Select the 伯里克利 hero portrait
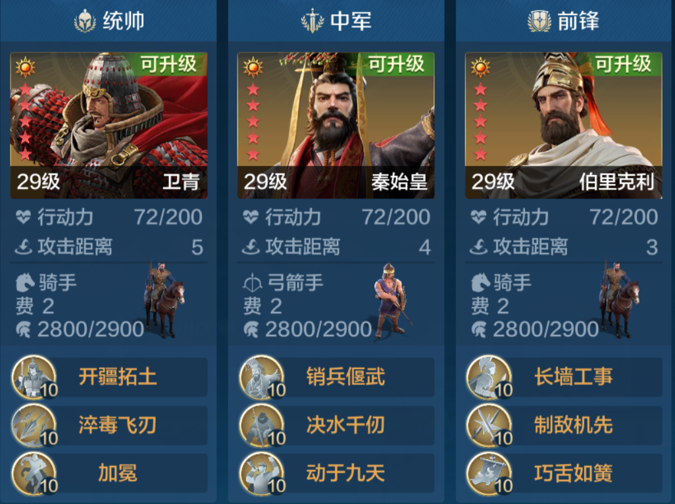This screenshot has width=675, height=504. coord(564,125)
